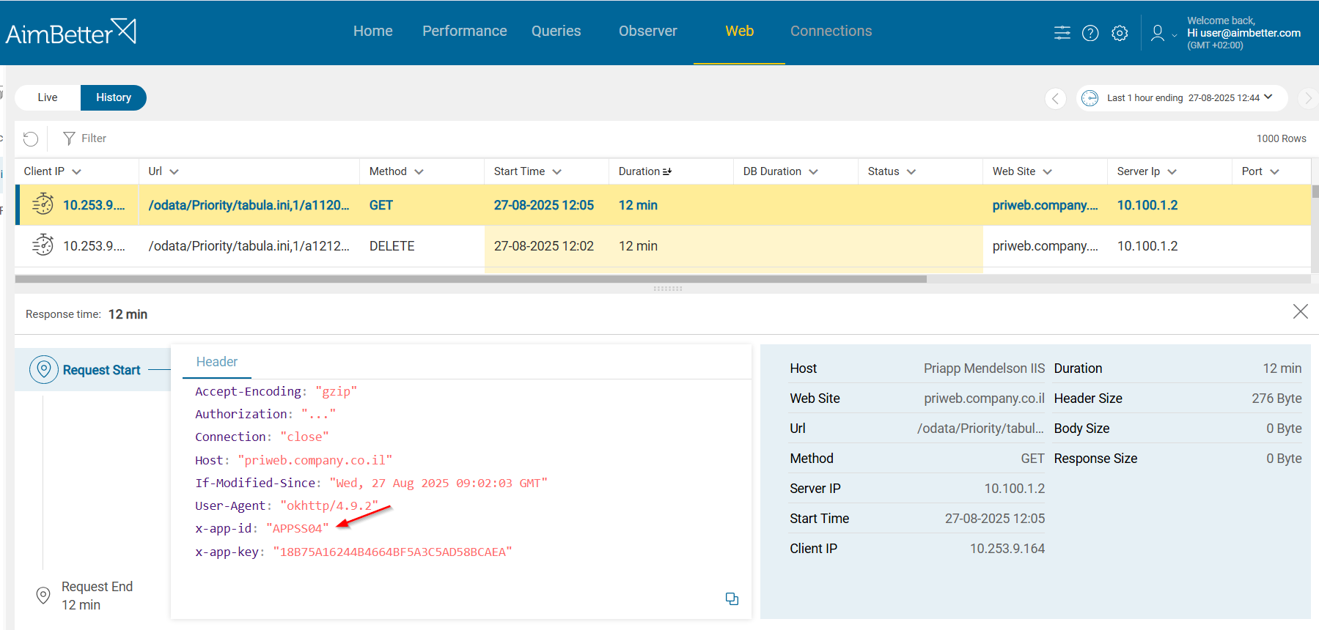Open the Performance menu tab
This screenshot has width=1319, height=630.
click(x=464, y=31)
